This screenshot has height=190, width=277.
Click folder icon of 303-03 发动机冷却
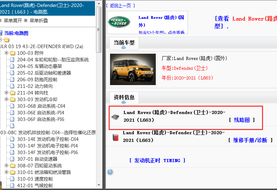point(12,100)
